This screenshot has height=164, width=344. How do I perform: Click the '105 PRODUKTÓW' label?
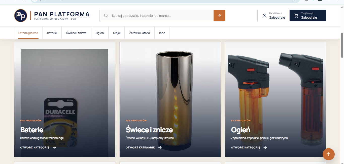point(136,121)
